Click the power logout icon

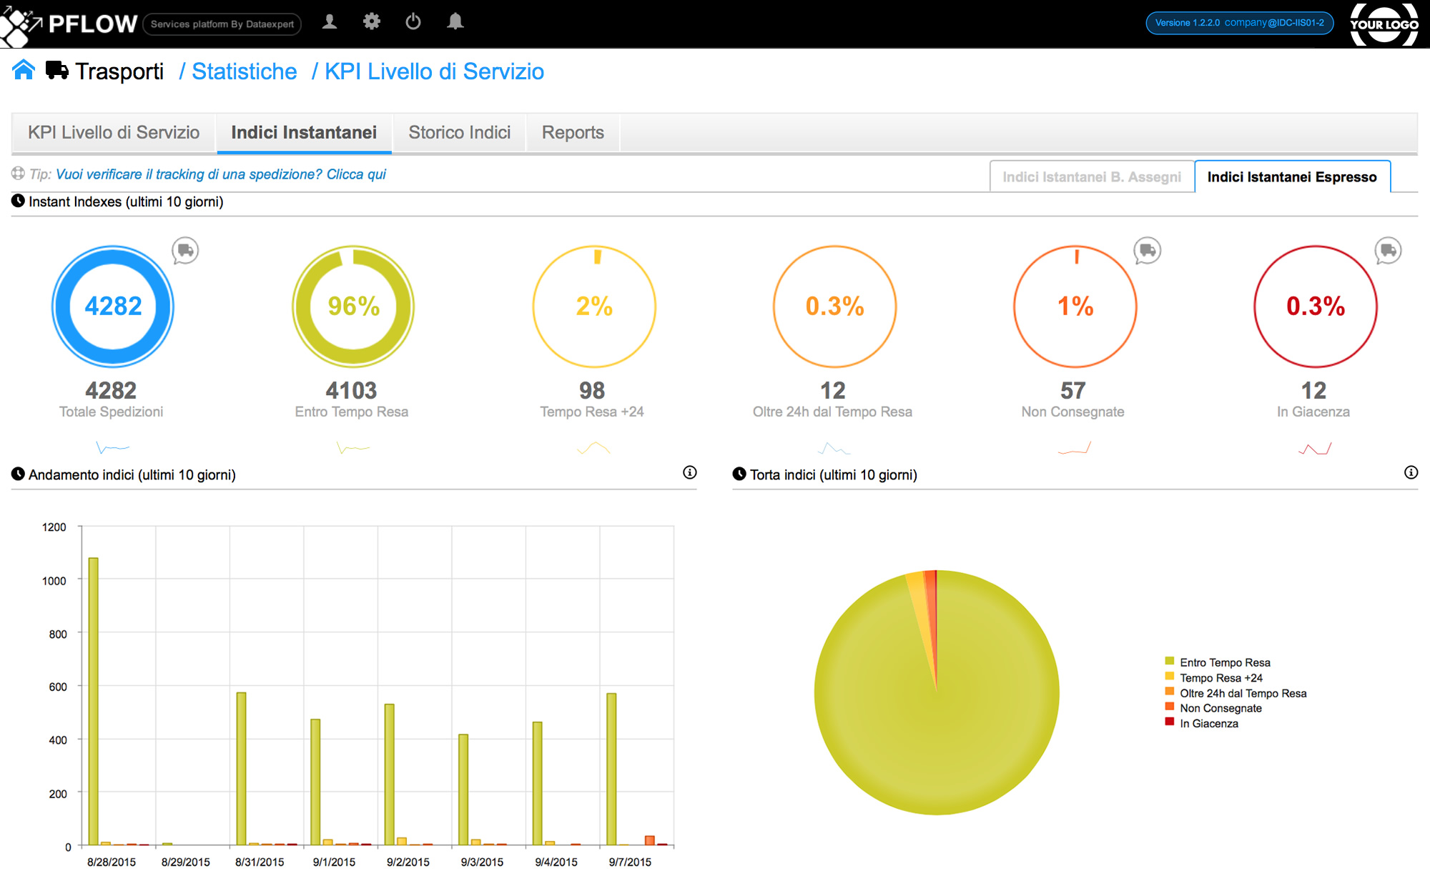pyautogui.click(x=413, y=22)
